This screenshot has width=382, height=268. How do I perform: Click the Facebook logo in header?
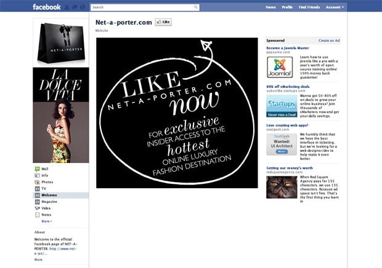point(47,7)
